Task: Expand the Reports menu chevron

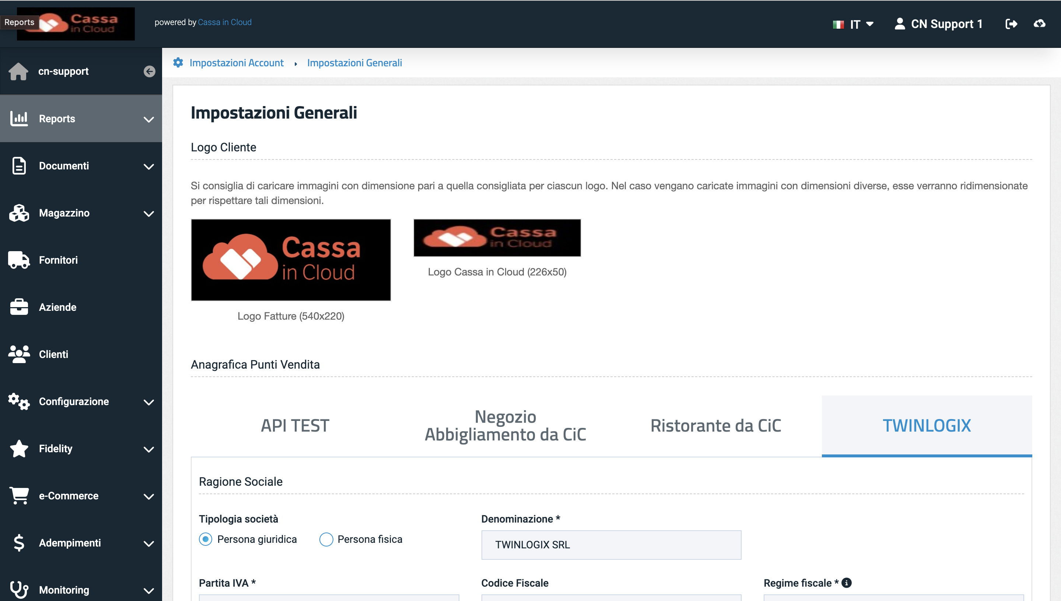Action: coord(148,119)
